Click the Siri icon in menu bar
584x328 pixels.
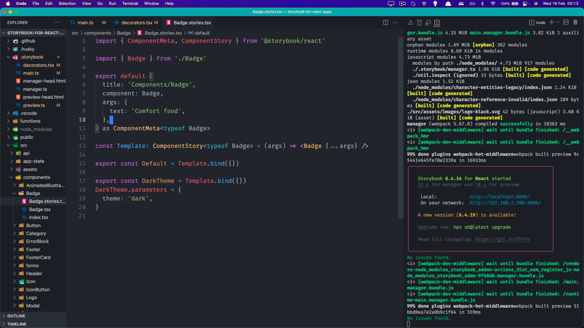(536, 4)
